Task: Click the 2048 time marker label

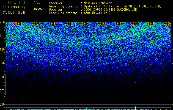Action: pyautogui.click(x=134, y=24)
